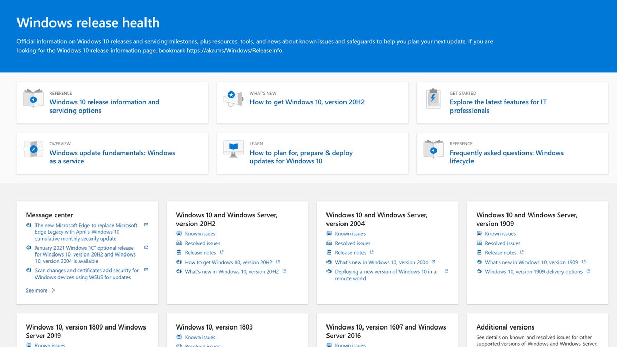
Task: Open the Windows update fundamentals overview icon
Action: click(33, 149)
